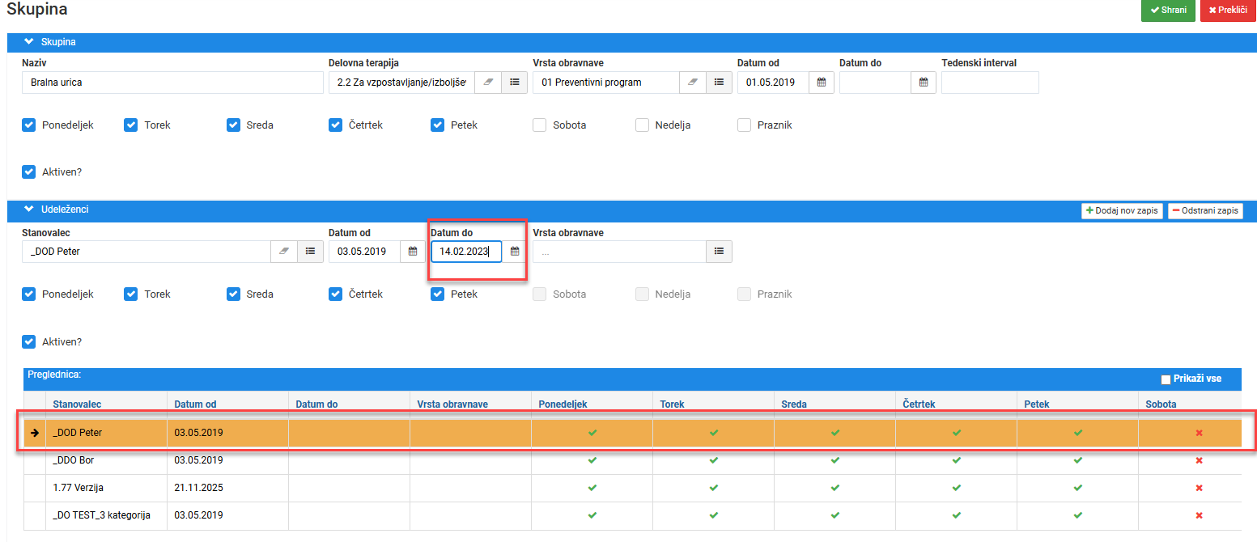Click Ponedeljek checkmark in _DDO Bor row
Screen dimensions: 1257x542
(592, 460)
